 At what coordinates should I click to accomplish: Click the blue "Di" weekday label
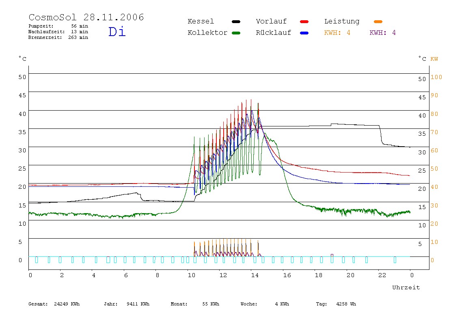[x=117, y=32]
